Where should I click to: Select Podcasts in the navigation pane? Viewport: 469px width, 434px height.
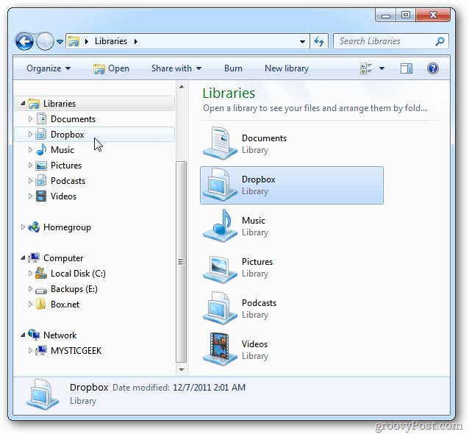coord(68,181)
